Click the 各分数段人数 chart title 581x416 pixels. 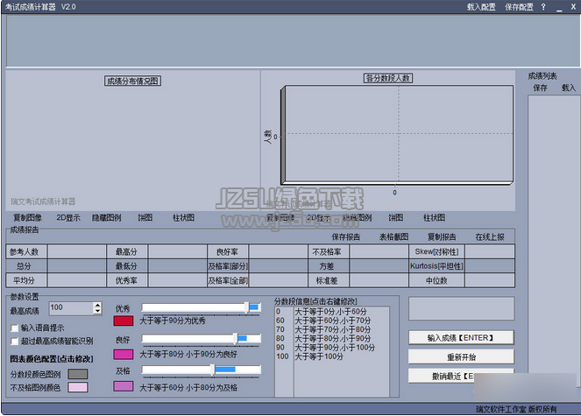(388, 78)
